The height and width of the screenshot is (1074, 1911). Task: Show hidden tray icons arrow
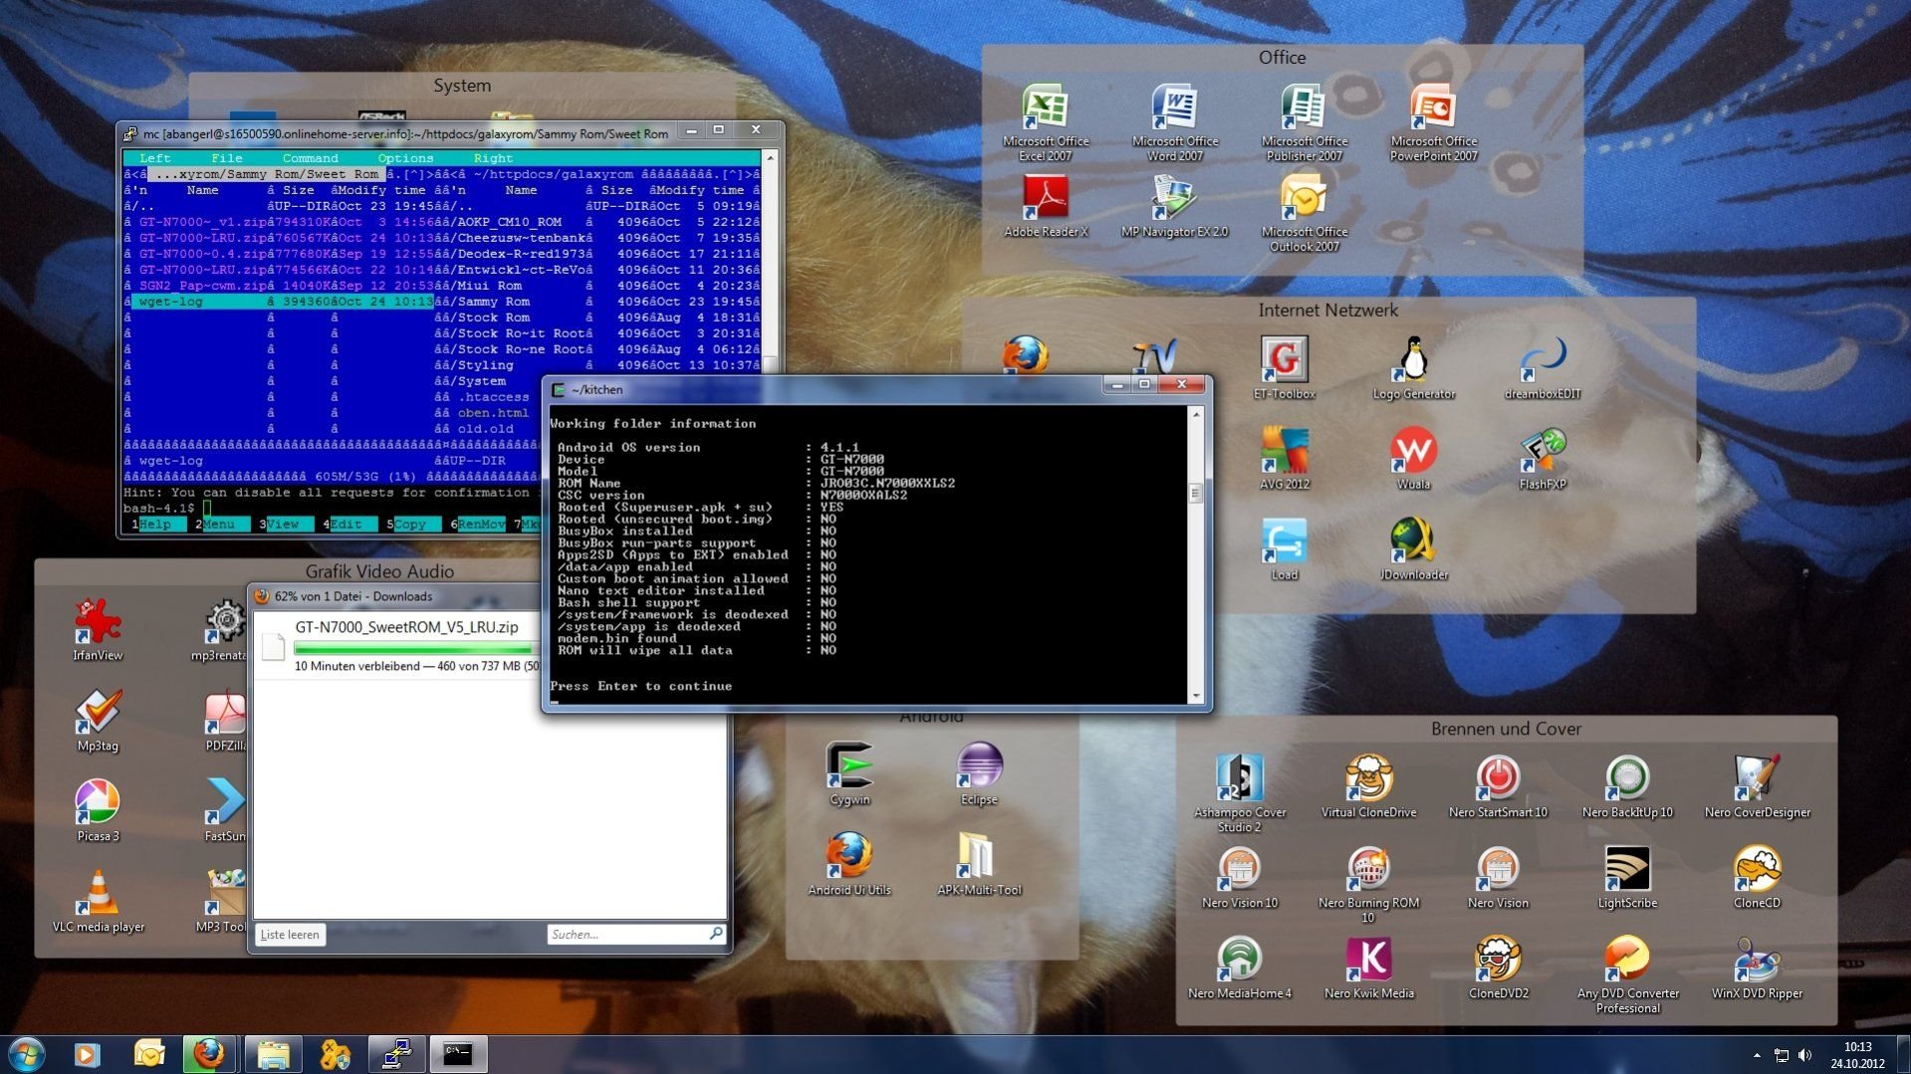(x=1757, y=1055)
